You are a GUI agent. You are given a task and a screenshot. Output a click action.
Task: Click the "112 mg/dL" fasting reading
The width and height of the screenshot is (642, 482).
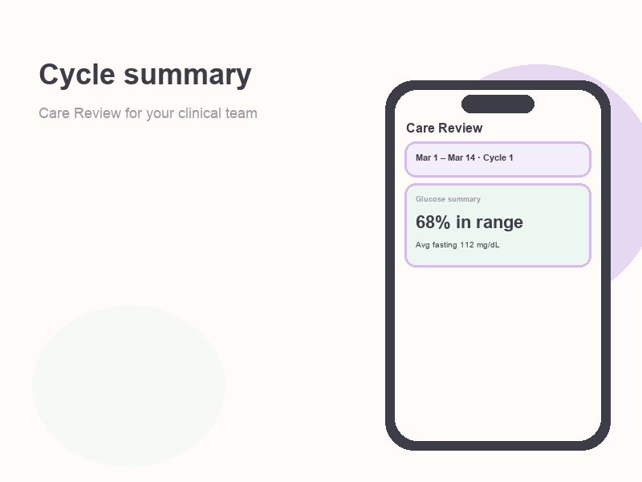(x=479, y=245)
